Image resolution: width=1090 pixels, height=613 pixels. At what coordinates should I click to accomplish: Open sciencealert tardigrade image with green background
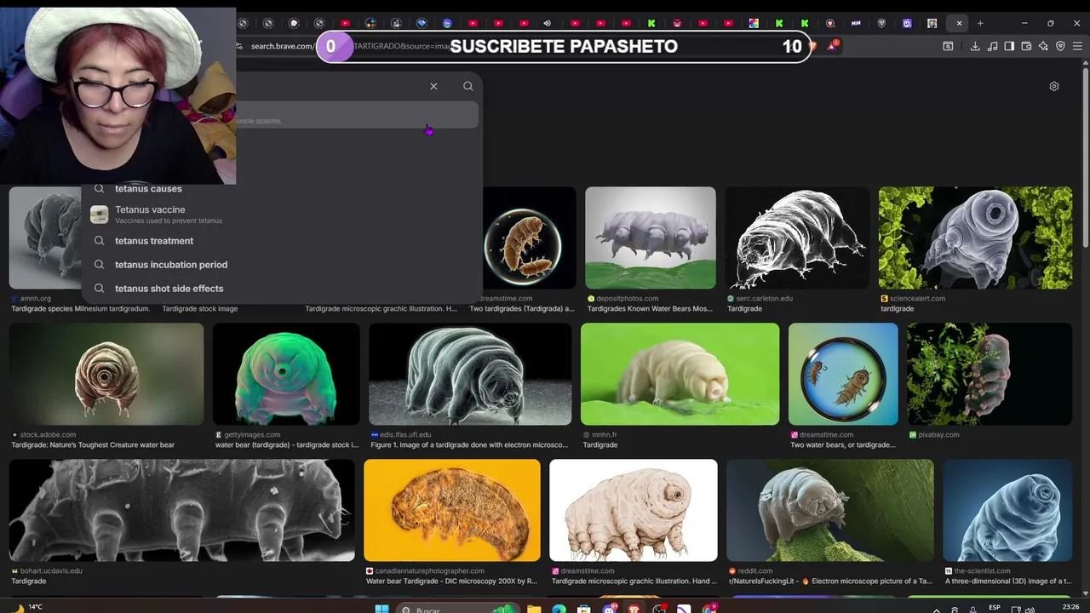click(x=975, y=238)
